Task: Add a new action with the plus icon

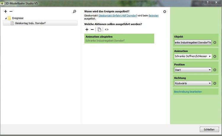Action: pyautogui.click(x=87, y=29)
